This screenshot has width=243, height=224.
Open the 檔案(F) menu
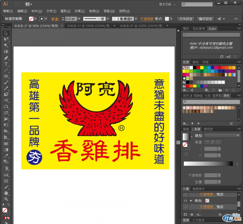pos(8,11)
